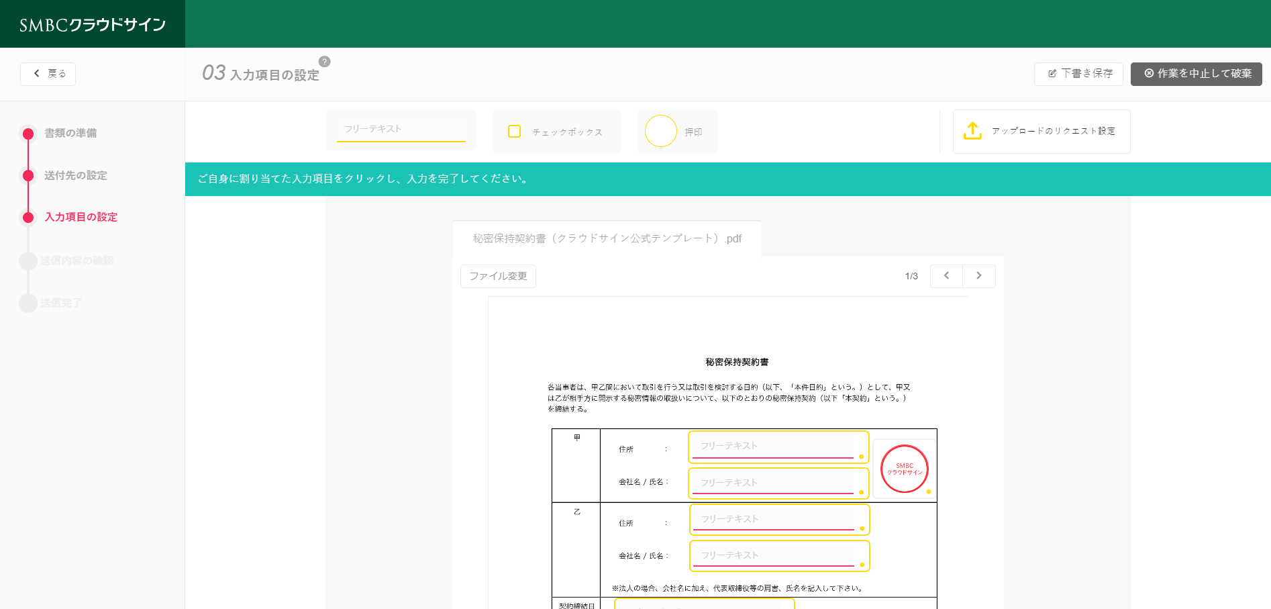Click the SMBC クラウドサイン logo
The image size is (1271, 609).
click(92, 24)
